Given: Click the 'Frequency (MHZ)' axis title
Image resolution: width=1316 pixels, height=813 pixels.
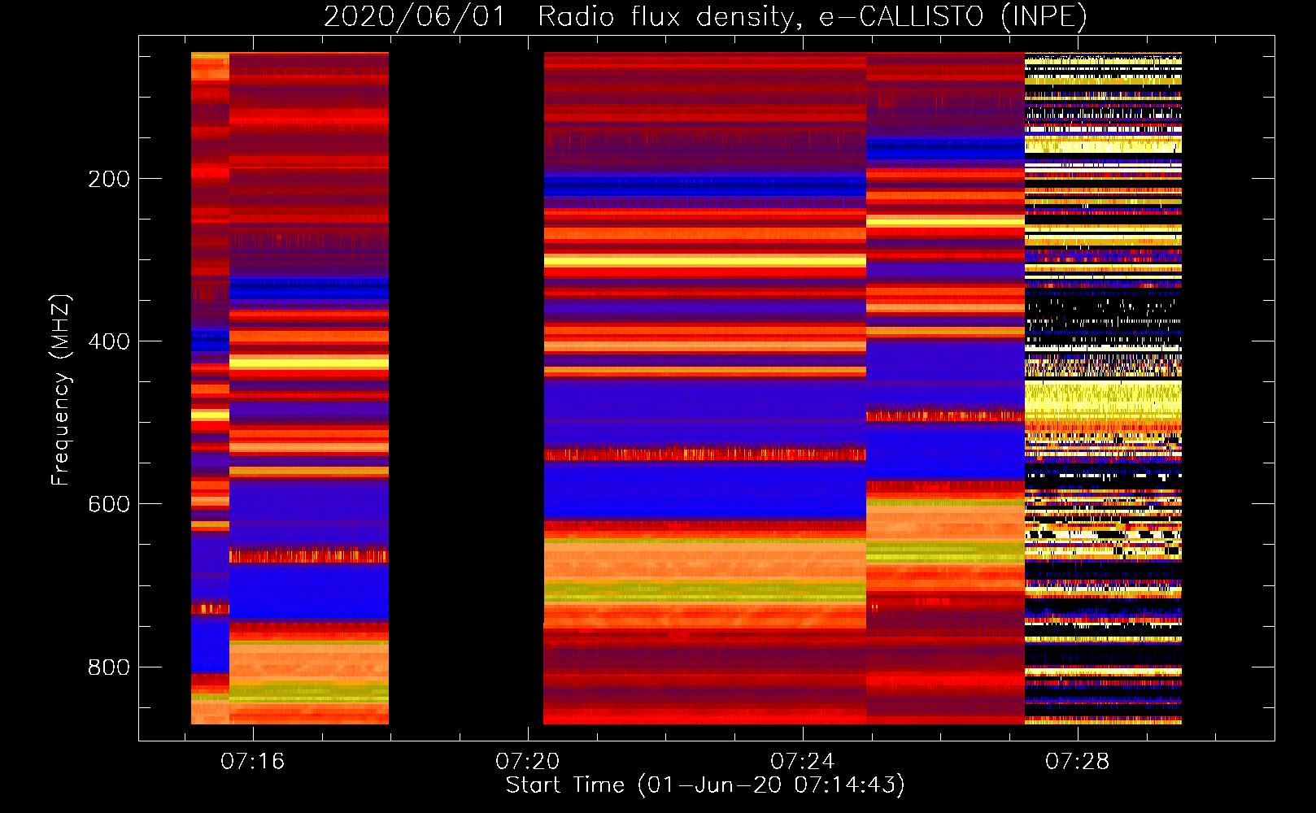Looking at the screenshot, I should point(60,390).
